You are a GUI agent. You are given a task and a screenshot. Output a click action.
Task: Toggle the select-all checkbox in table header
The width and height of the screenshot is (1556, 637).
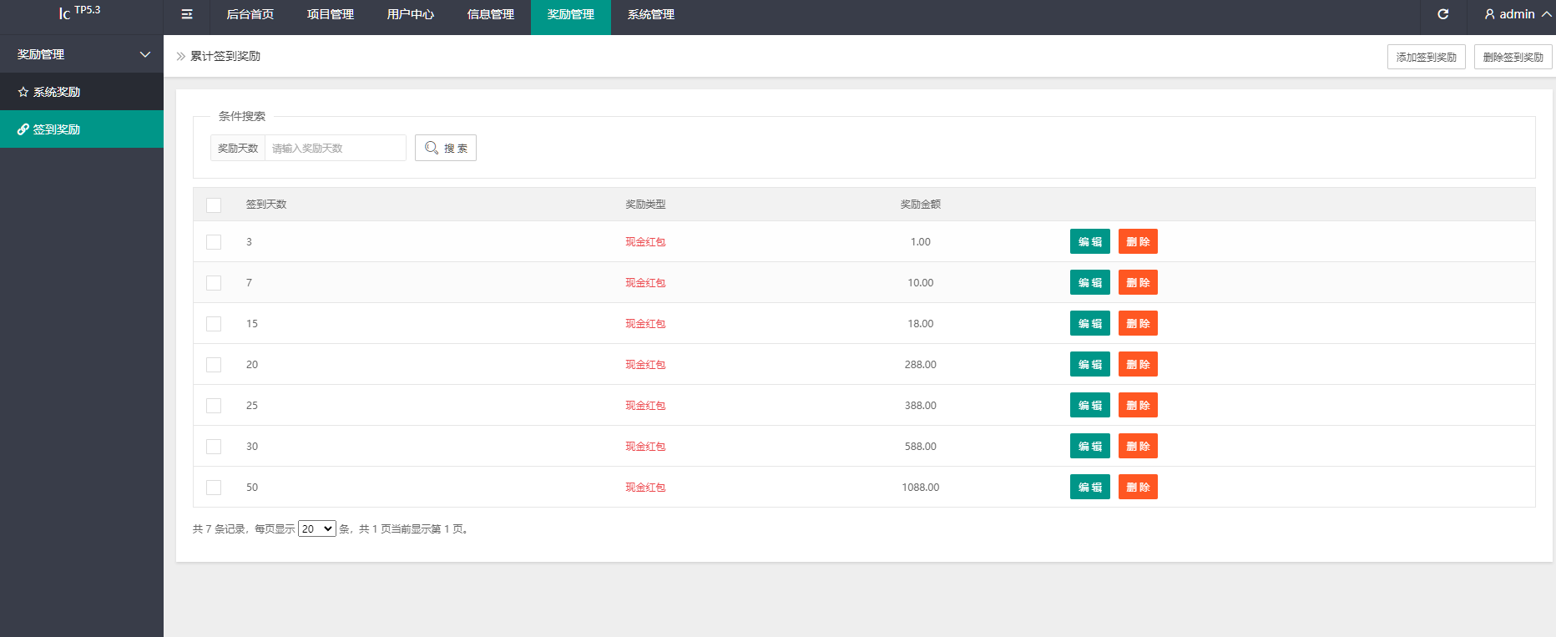(214, 205)
